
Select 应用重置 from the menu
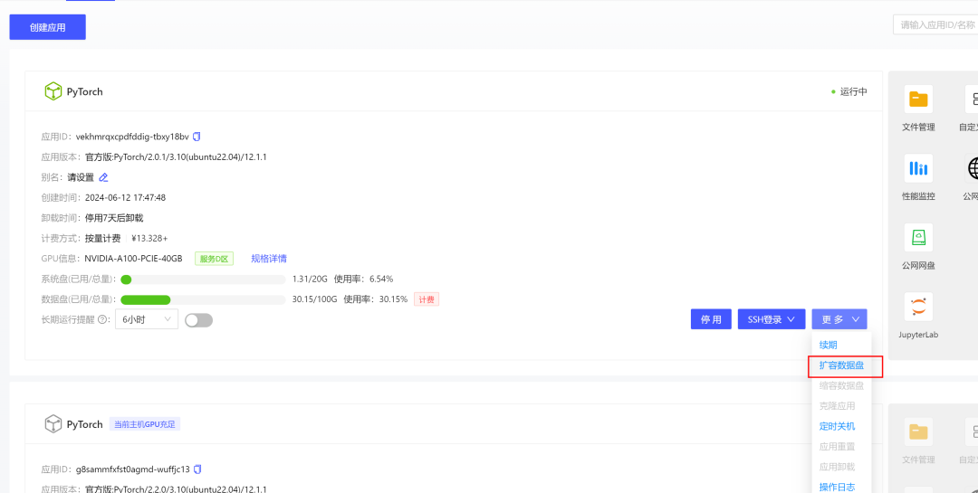pos(837,446)
